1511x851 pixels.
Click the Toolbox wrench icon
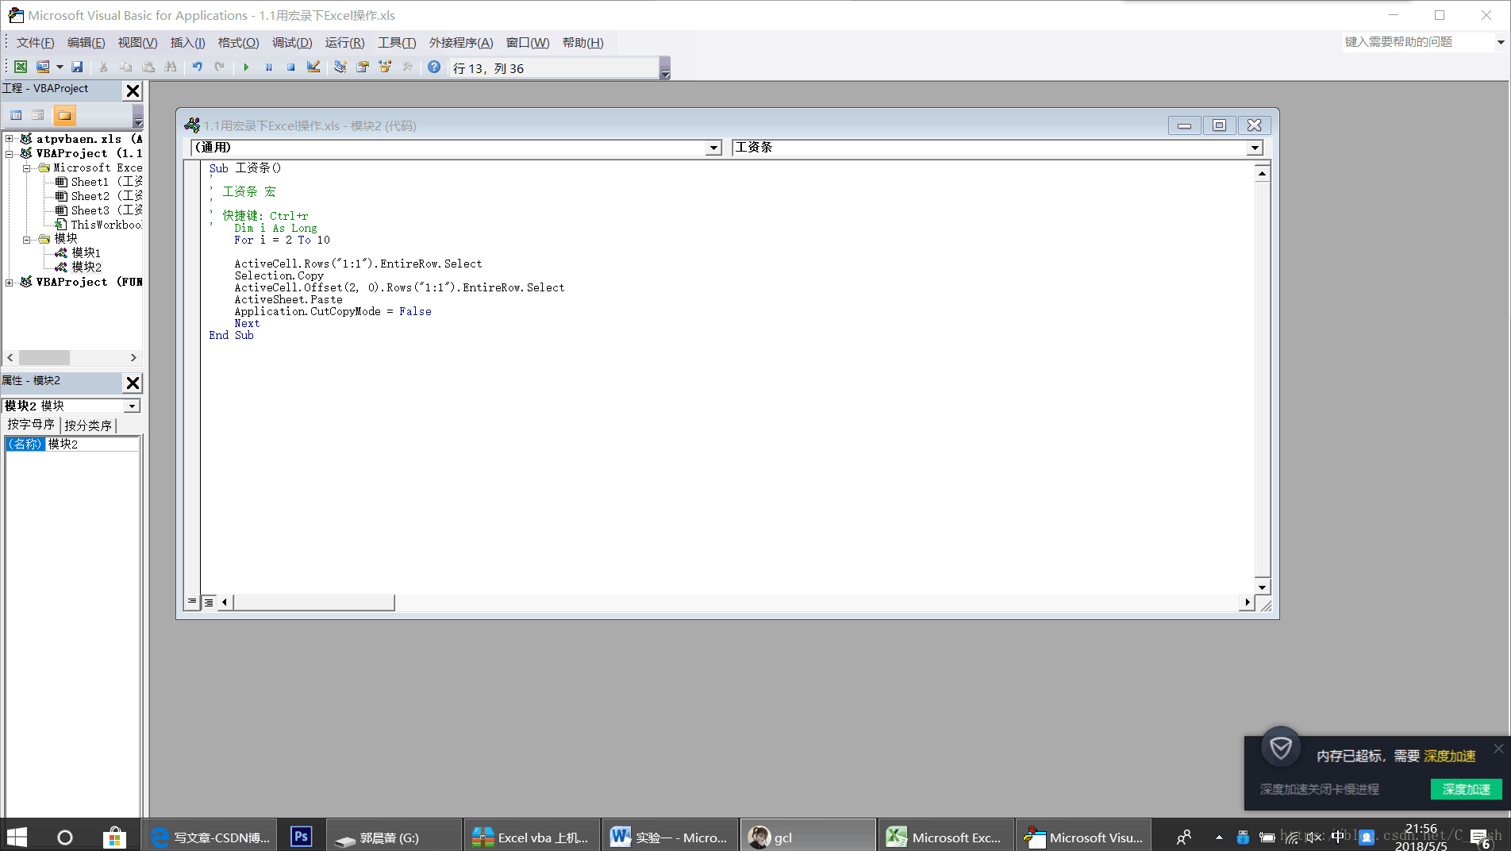click(408, 67)
